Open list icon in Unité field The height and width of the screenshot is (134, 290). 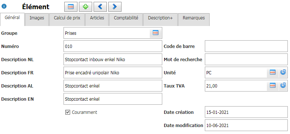point(273,72)
